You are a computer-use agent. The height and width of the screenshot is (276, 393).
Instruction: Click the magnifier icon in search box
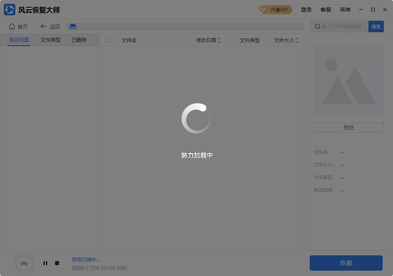pos(317,26)
